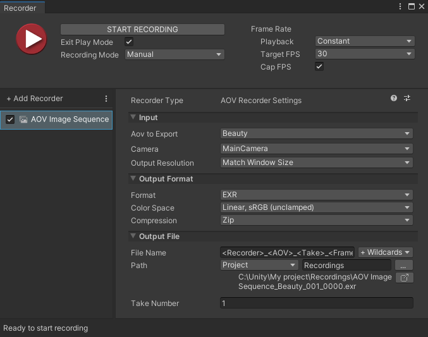The height and width of the screenshot is (337, 428).
Task: Toggle the AOV Image Sequence checkbox
Action: [x=10, y=119]
